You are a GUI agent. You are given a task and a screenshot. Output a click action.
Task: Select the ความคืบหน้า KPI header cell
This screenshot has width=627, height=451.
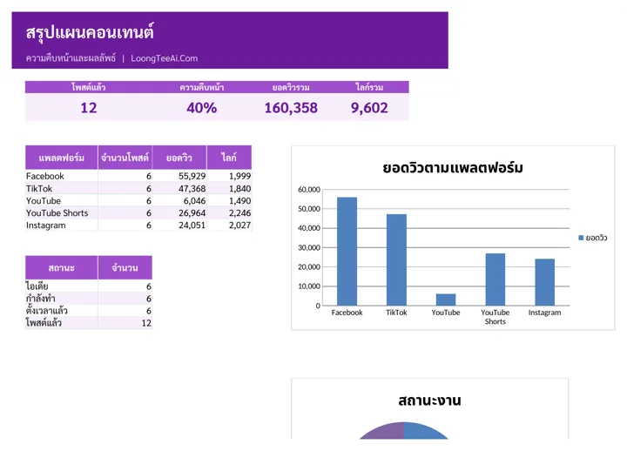[201, 87]
